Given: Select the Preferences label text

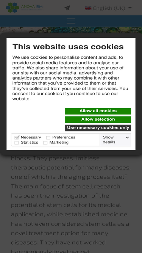Looking at the screenshot, I should click(64, 137).
